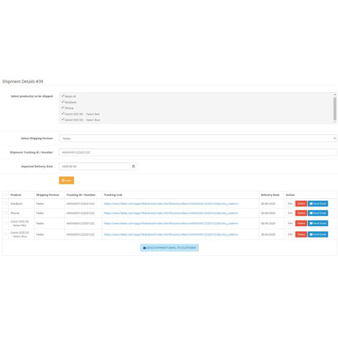The width and height of the screenshot is (338, 338).
Task: Delete the Canon EOS 5D Select Blue row
Action: 301,234
